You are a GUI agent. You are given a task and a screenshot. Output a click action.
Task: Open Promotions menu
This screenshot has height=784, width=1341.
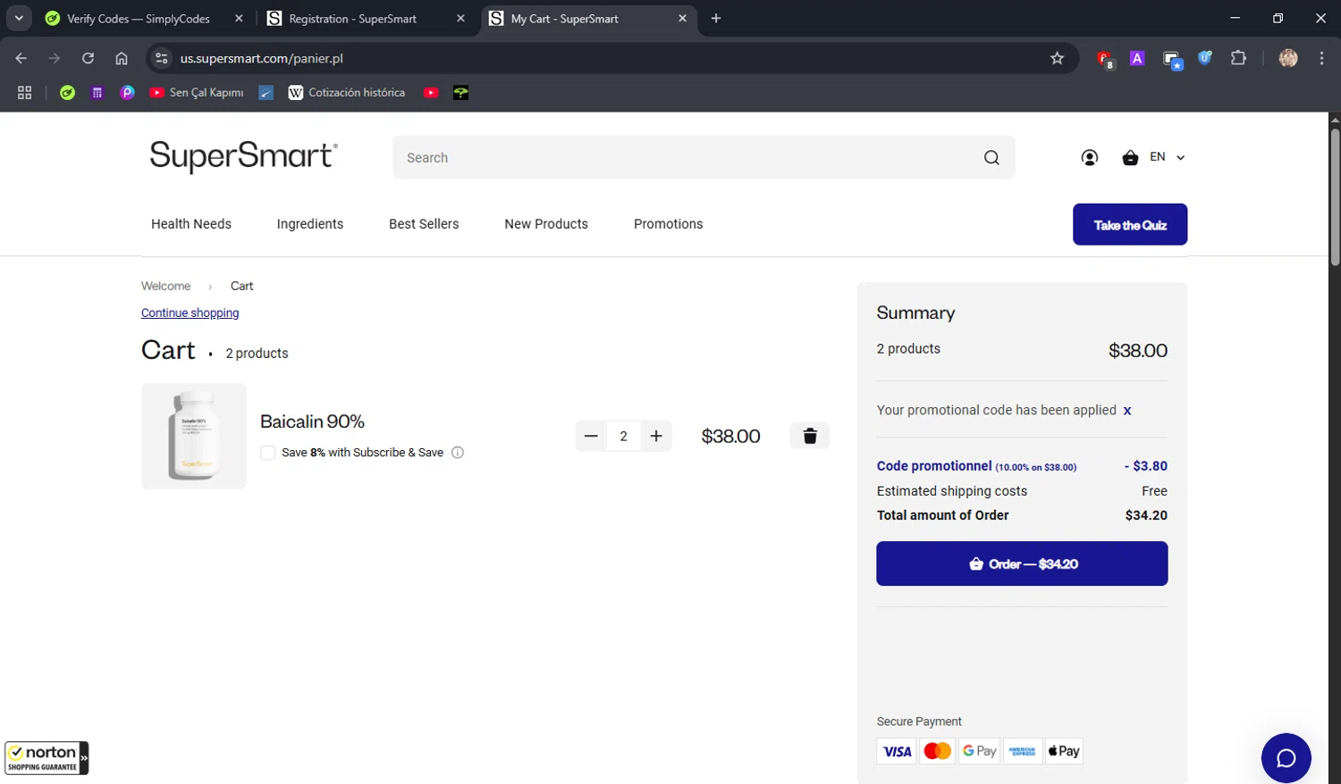coord(669,224)
